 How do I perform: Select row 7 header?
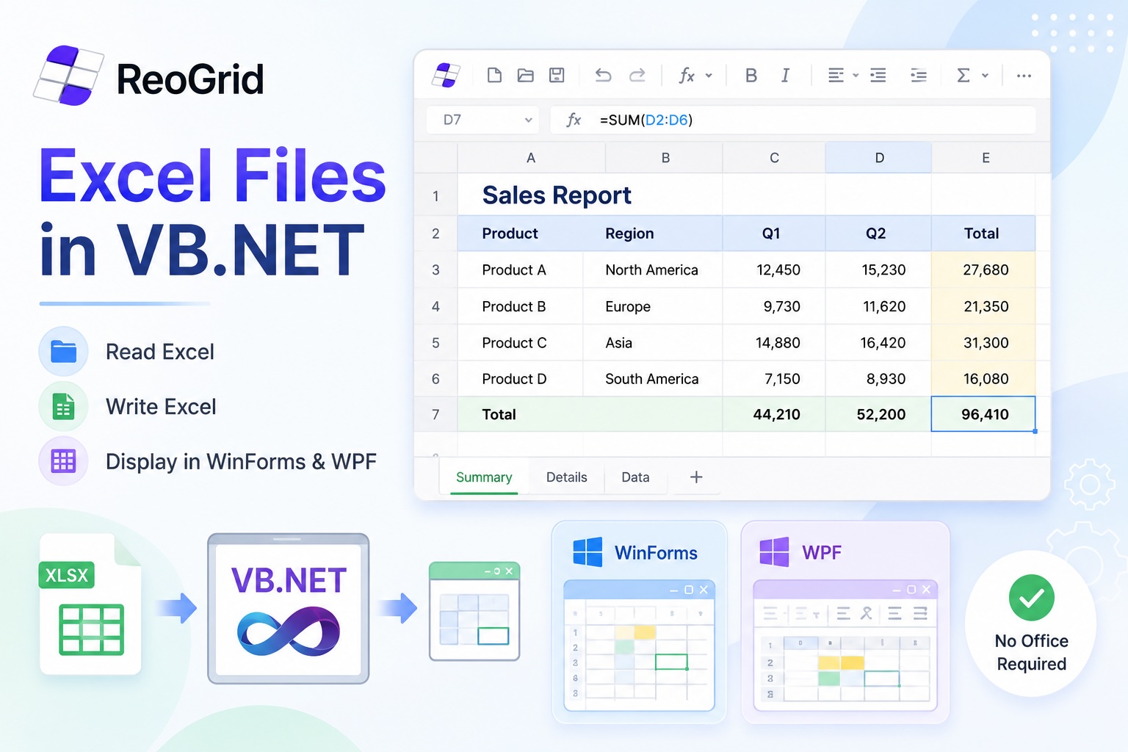(x=435, y=414)
